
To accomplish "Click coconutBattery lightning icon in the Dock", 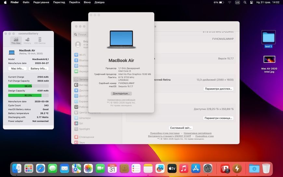I will point(237,169).
